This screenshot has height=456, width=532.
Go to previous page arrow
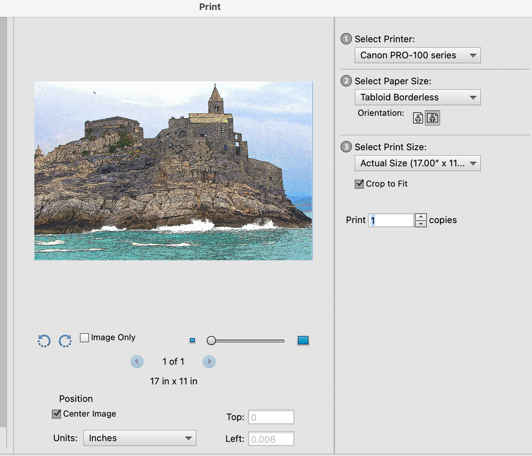point(137,362)
